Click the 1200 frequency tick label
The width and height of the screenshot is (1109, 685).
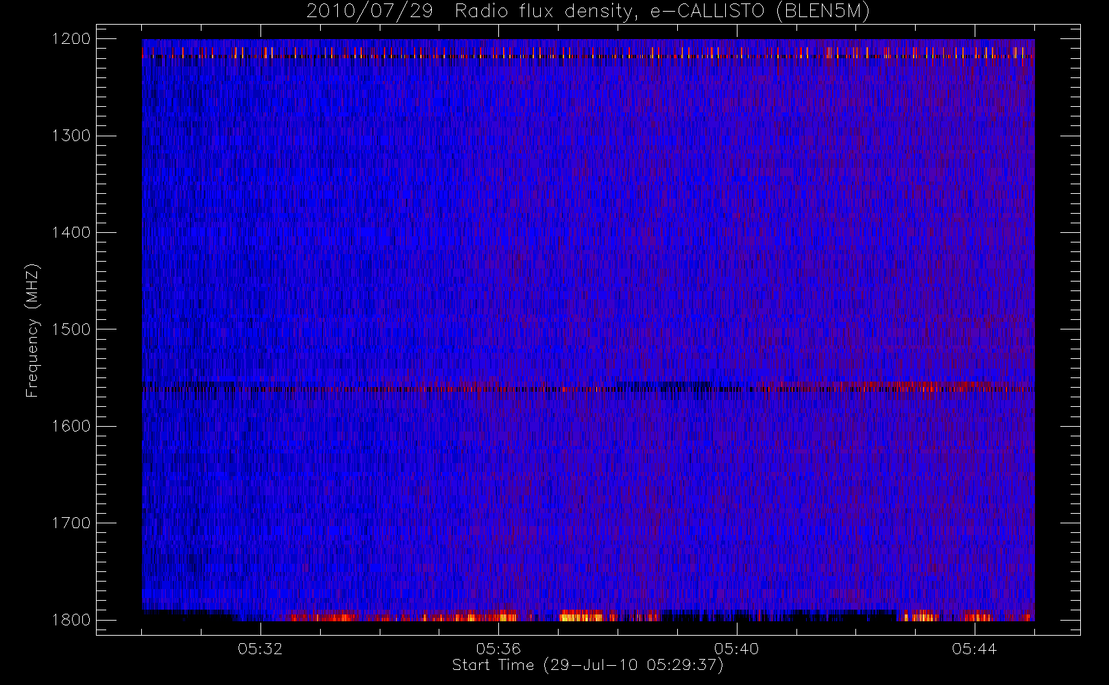(71, 39)
